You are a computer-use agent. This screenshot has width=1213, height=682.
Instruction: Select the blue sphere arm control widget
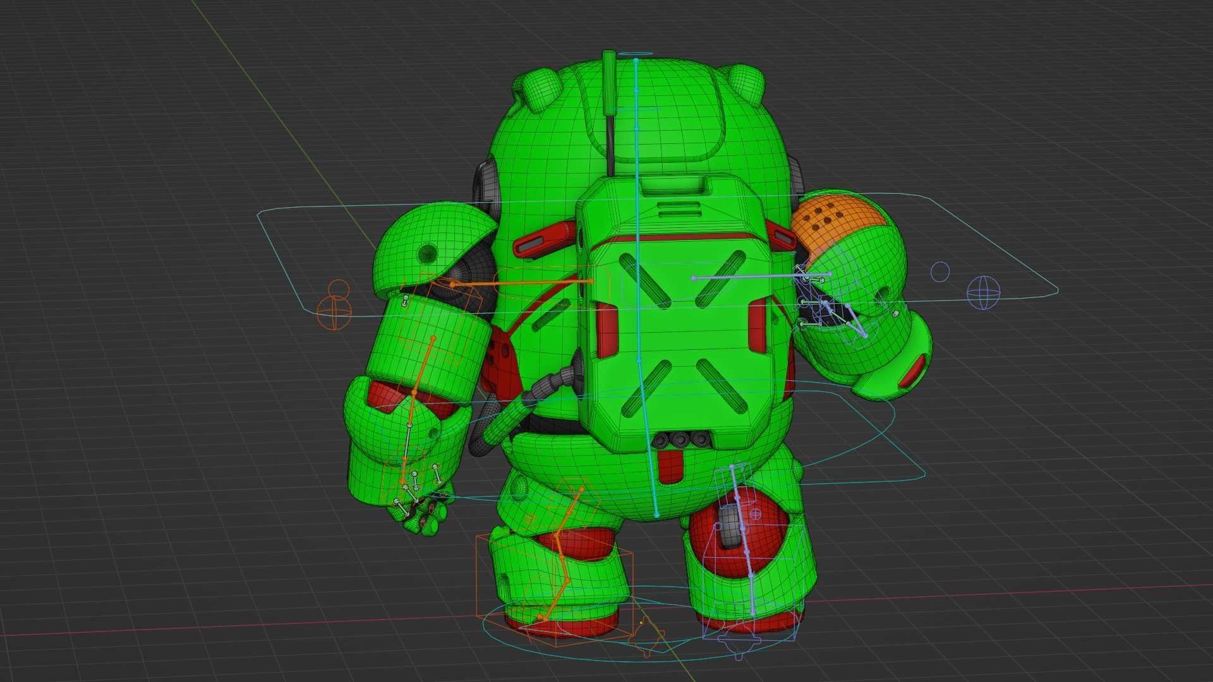click(984, 293)
